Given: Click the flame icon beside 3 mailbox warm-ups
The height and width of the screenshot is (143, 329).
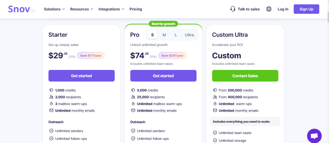Looking at the screenshot, I should (51, 104).
